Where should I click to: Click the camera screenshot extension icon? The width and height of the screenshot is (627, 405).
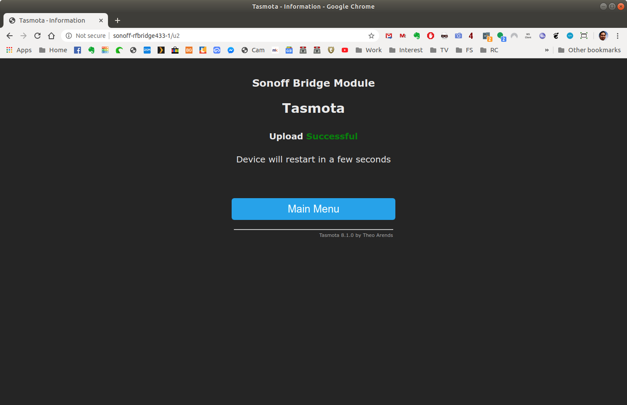click(458, 36)
